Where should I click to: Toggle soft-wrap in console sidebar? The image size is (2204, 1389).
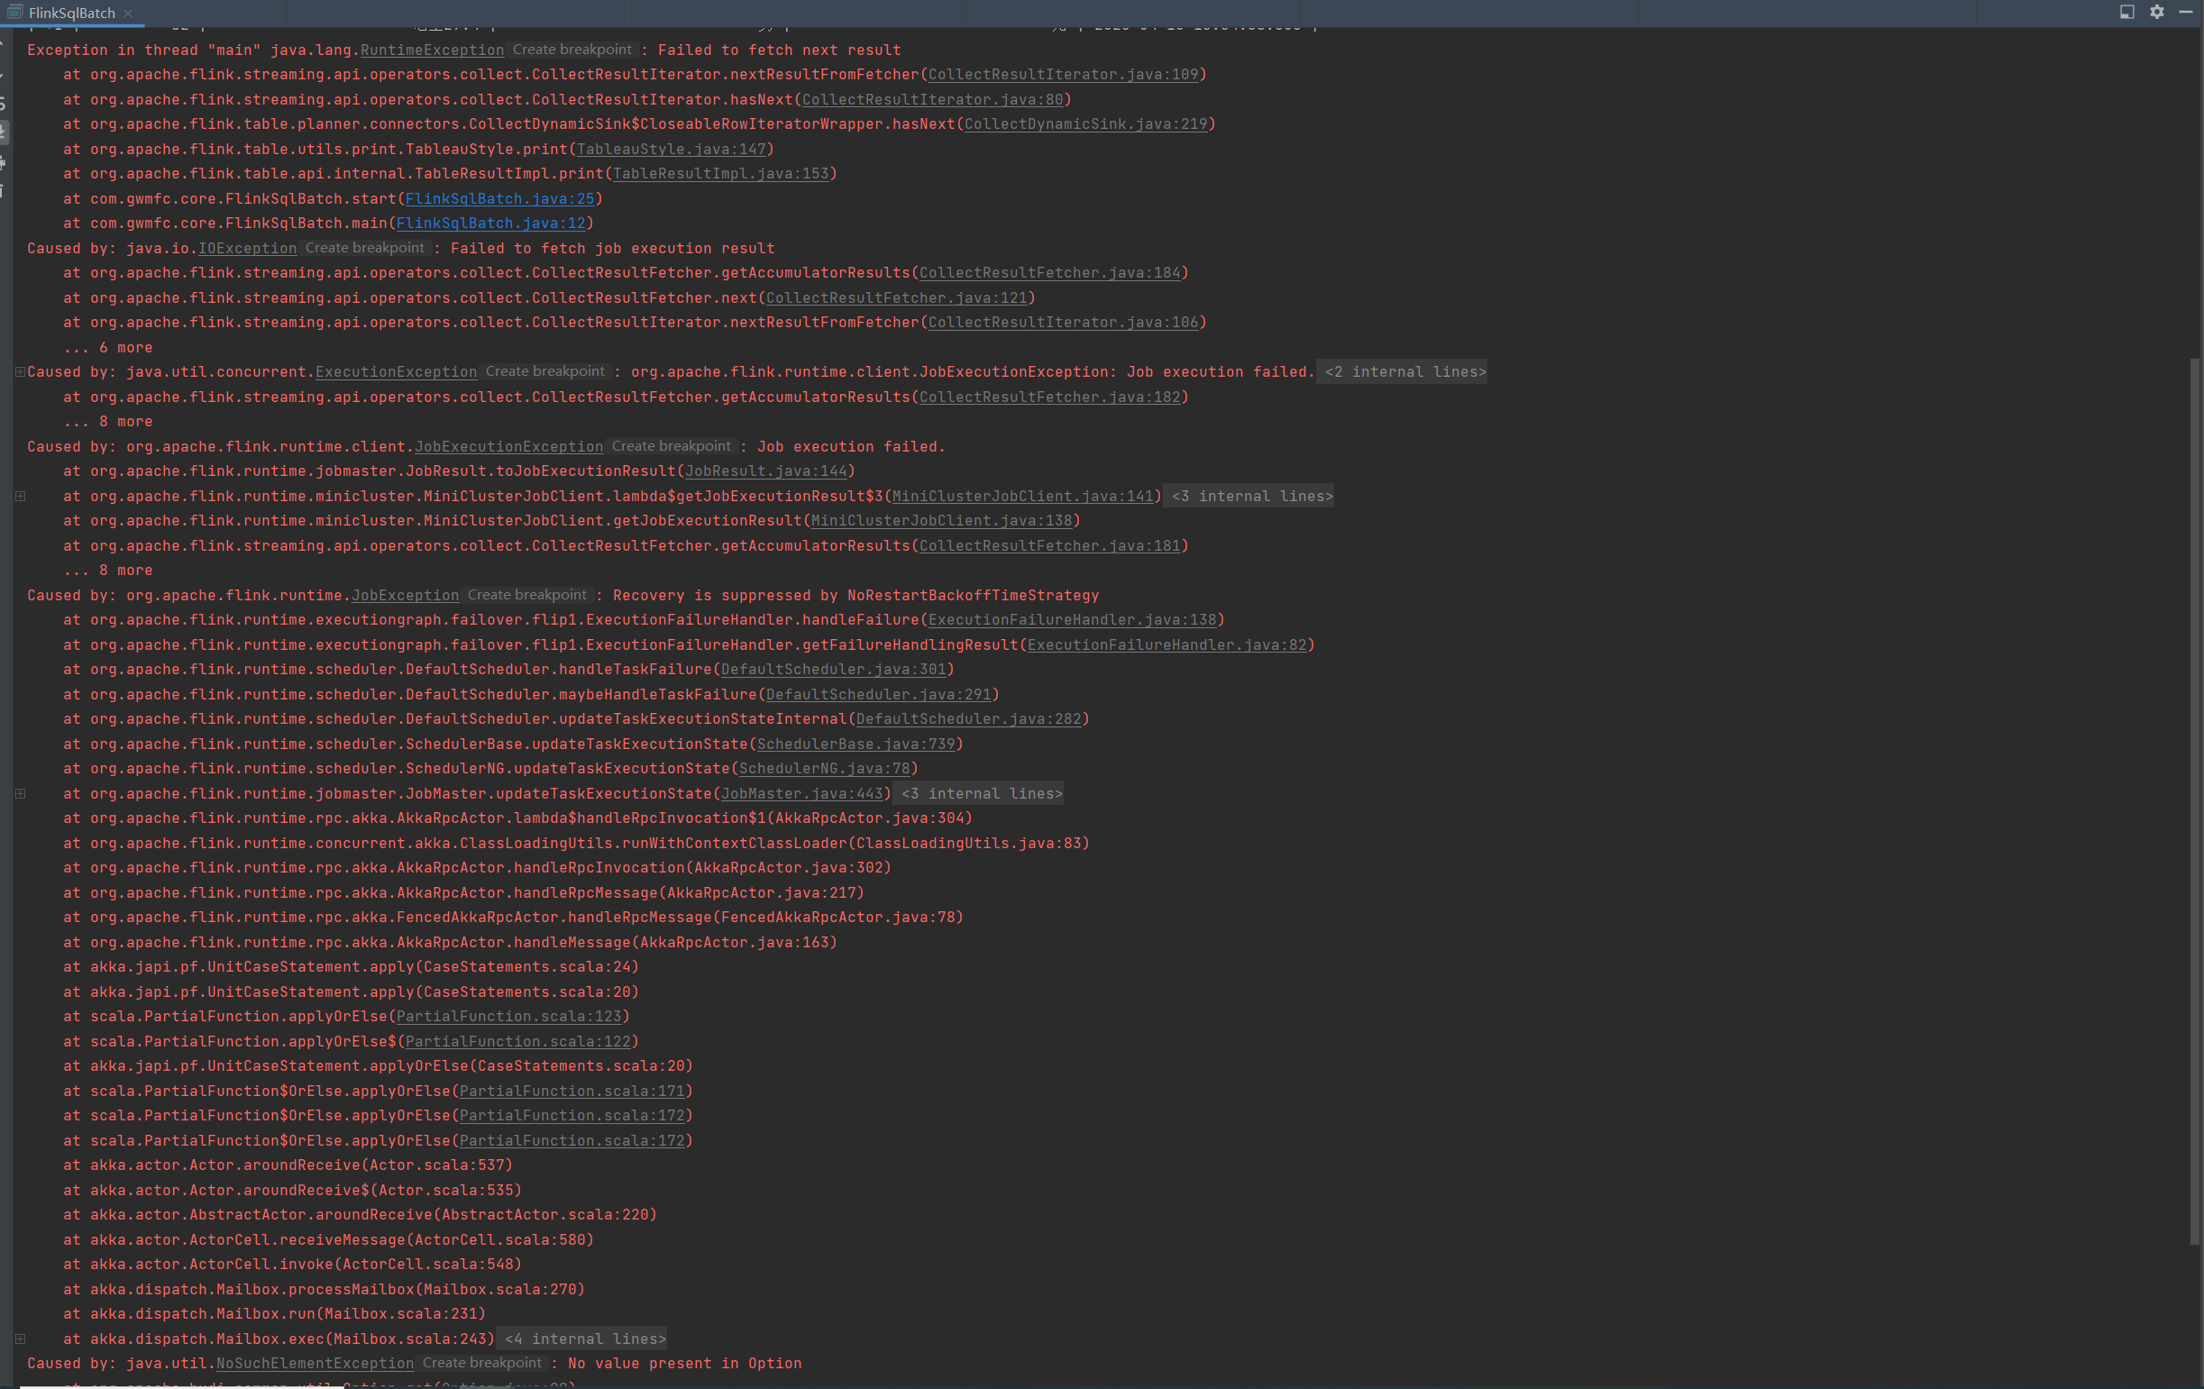[4, 103]
